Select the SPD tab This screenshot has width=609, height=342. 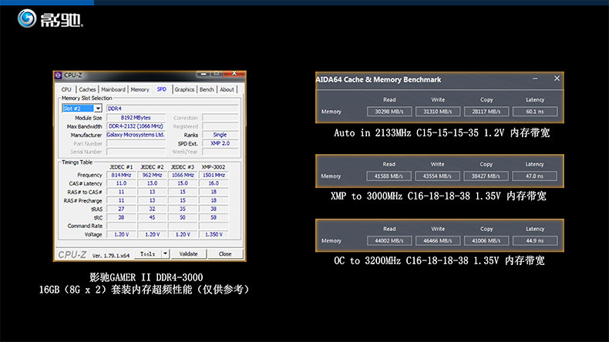pos(162,89)
